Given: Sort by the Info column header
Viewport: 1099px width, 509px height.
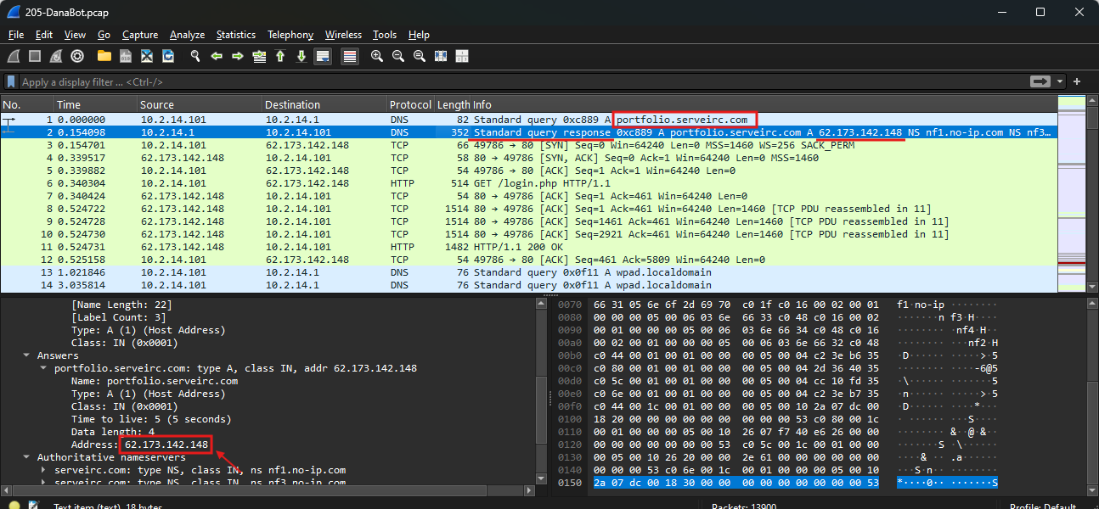Looking at the screenshot, I should click(x=764, y=104).
